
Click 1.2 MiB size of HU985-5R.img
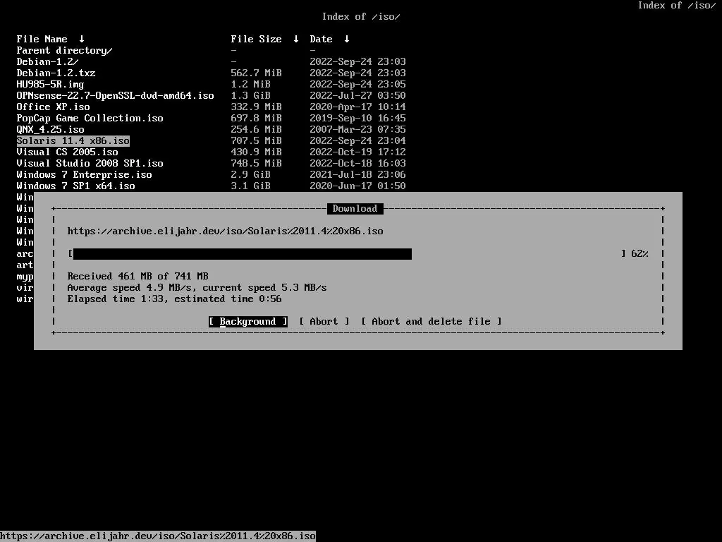(250, 85)
